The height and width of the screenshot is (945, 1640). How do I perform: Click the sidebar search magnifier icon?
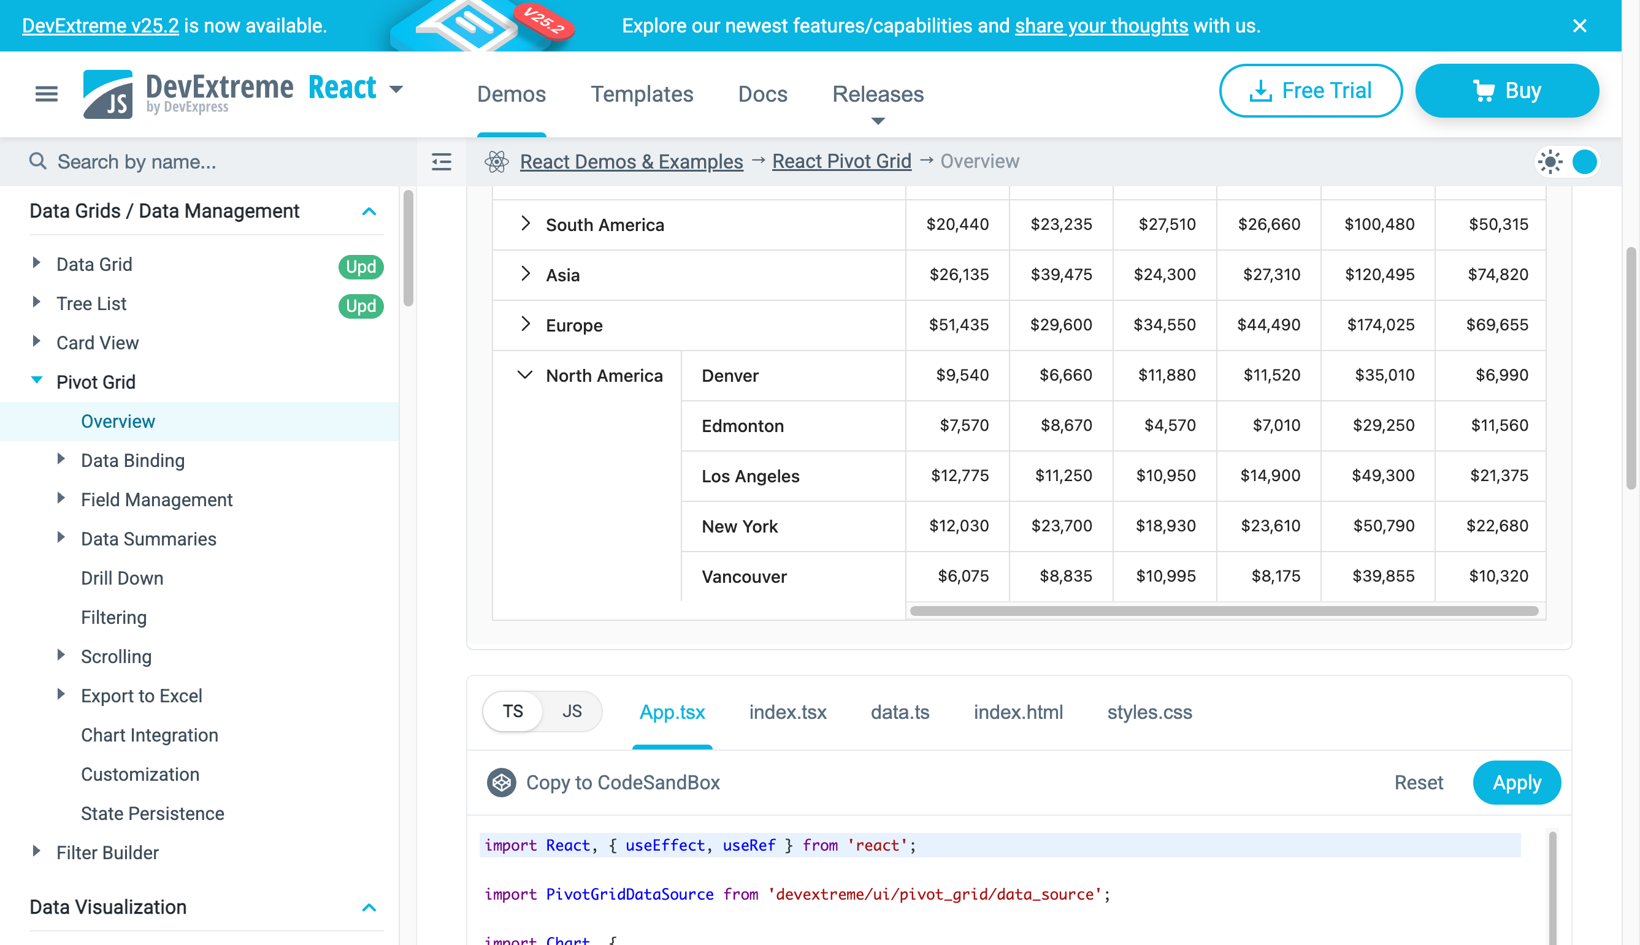click(38, 161)
